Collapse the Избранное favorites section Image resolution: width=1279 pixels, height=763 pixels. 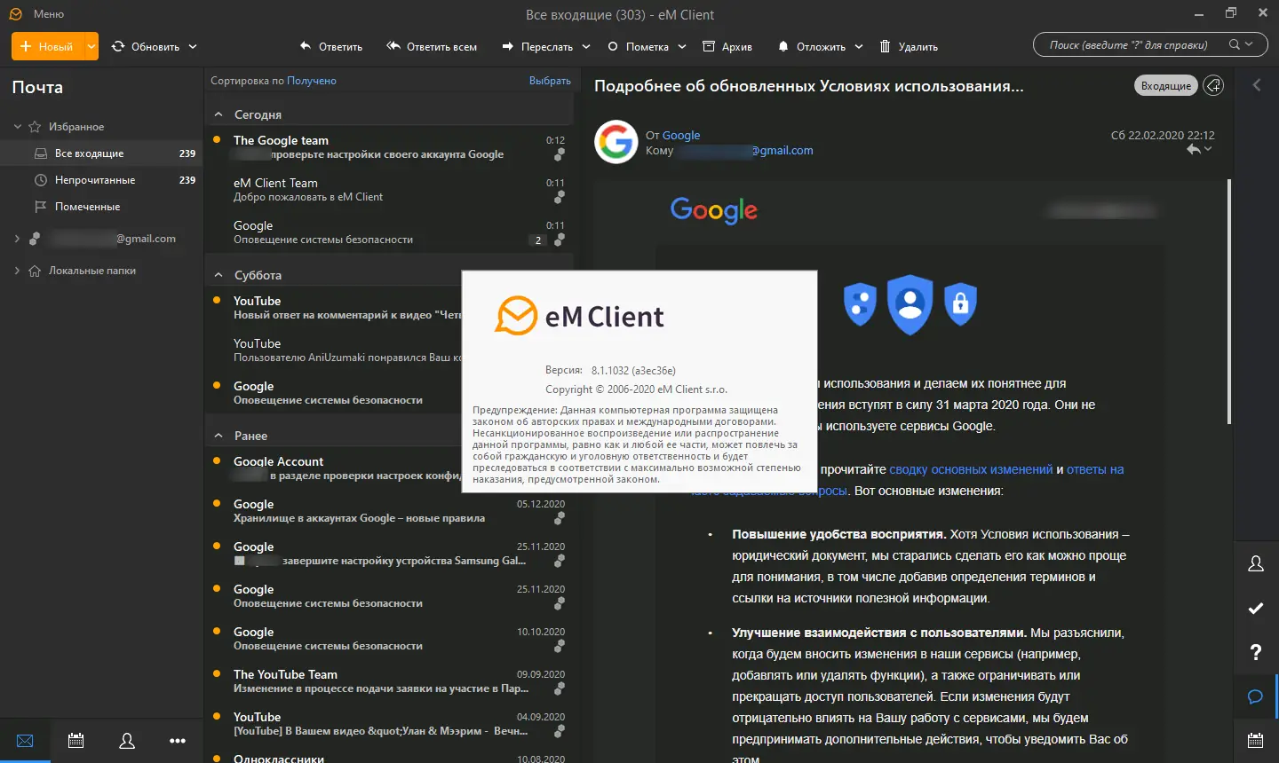[17, 127]
